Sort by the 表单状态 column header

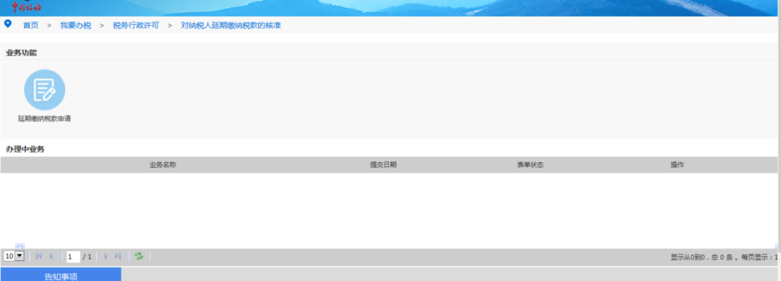tap(530, 165)
